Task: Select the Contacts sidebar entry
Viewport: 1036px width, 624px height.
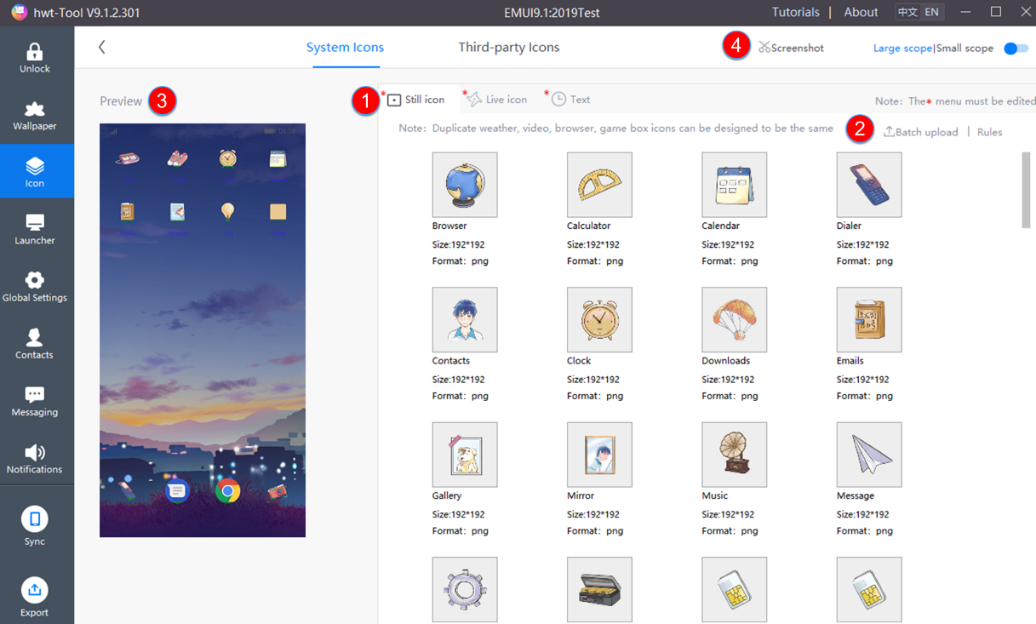Action: click(35, 342)
